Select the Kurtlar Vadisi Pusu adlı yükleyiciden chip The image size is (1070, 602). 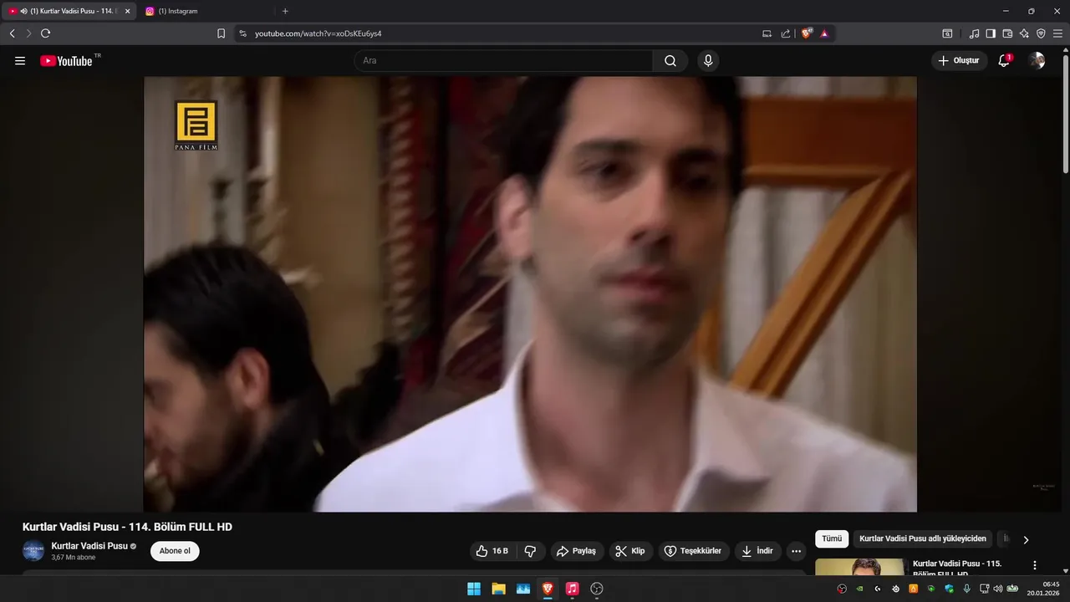[x=923, y=539]
